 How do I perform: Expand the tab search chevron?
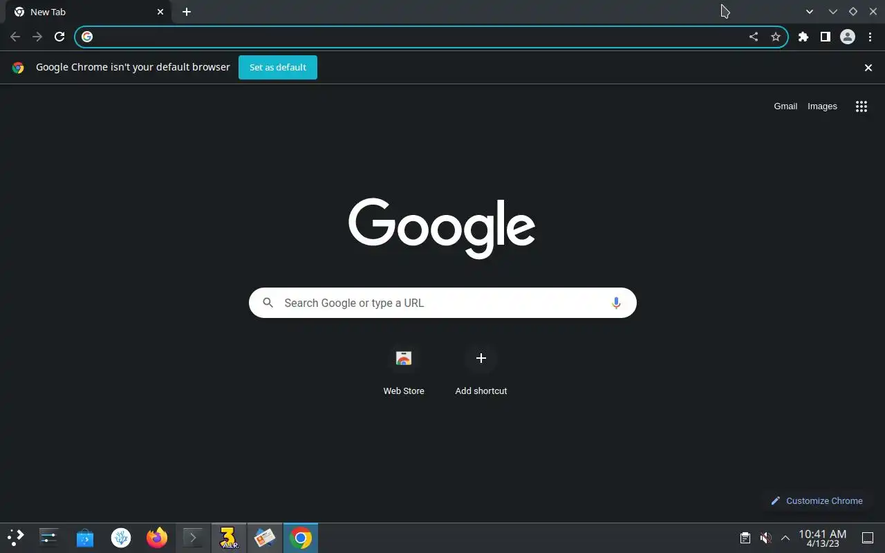[810, 12]
